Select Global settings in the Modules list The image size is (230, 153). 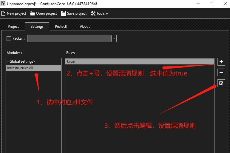tap(21, 61)
